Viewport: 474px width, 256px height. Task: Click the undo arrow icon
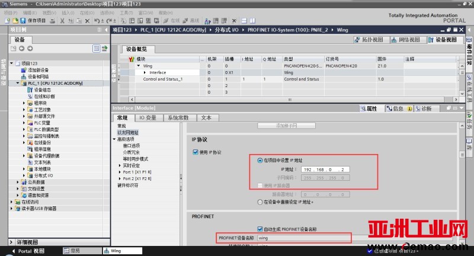[x=97, y=21]
